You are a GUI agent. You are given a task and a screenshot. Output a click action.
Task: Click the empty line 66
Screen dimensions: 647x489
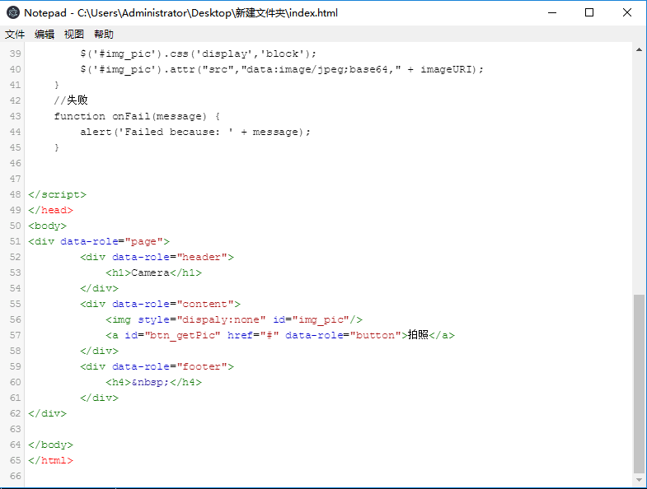click(329, 476)
